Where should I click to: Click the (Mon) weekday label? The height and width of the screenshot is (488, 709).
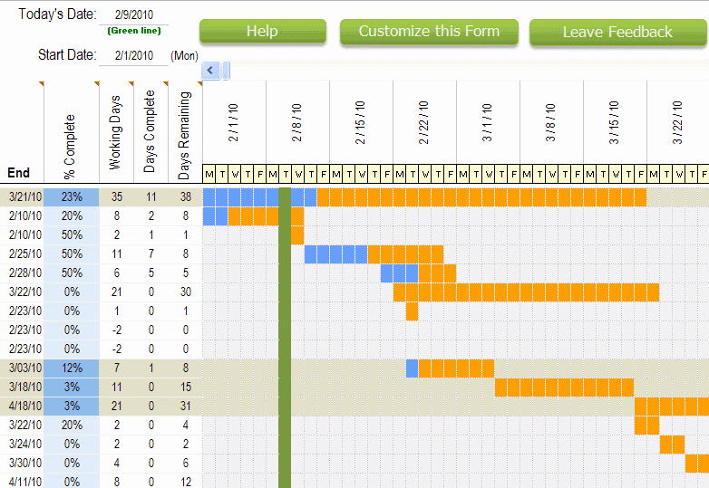pyautogui.click(x=184, y=55)
